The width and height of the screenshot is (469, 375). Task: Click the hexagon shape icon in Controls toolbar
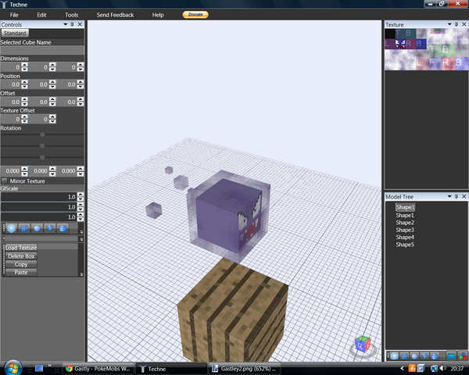12,228
